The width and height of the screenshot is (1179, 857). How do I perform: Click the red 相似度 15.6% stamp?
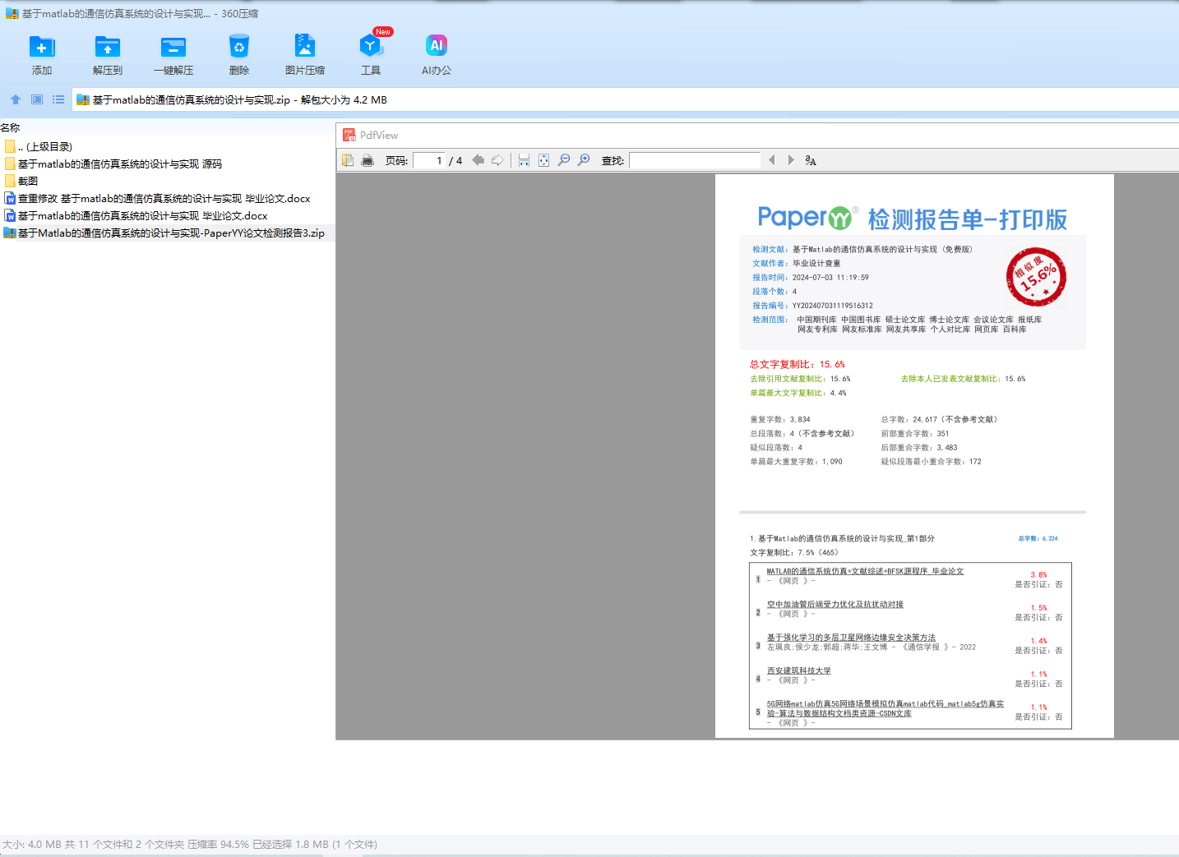tap(1036, 277)
